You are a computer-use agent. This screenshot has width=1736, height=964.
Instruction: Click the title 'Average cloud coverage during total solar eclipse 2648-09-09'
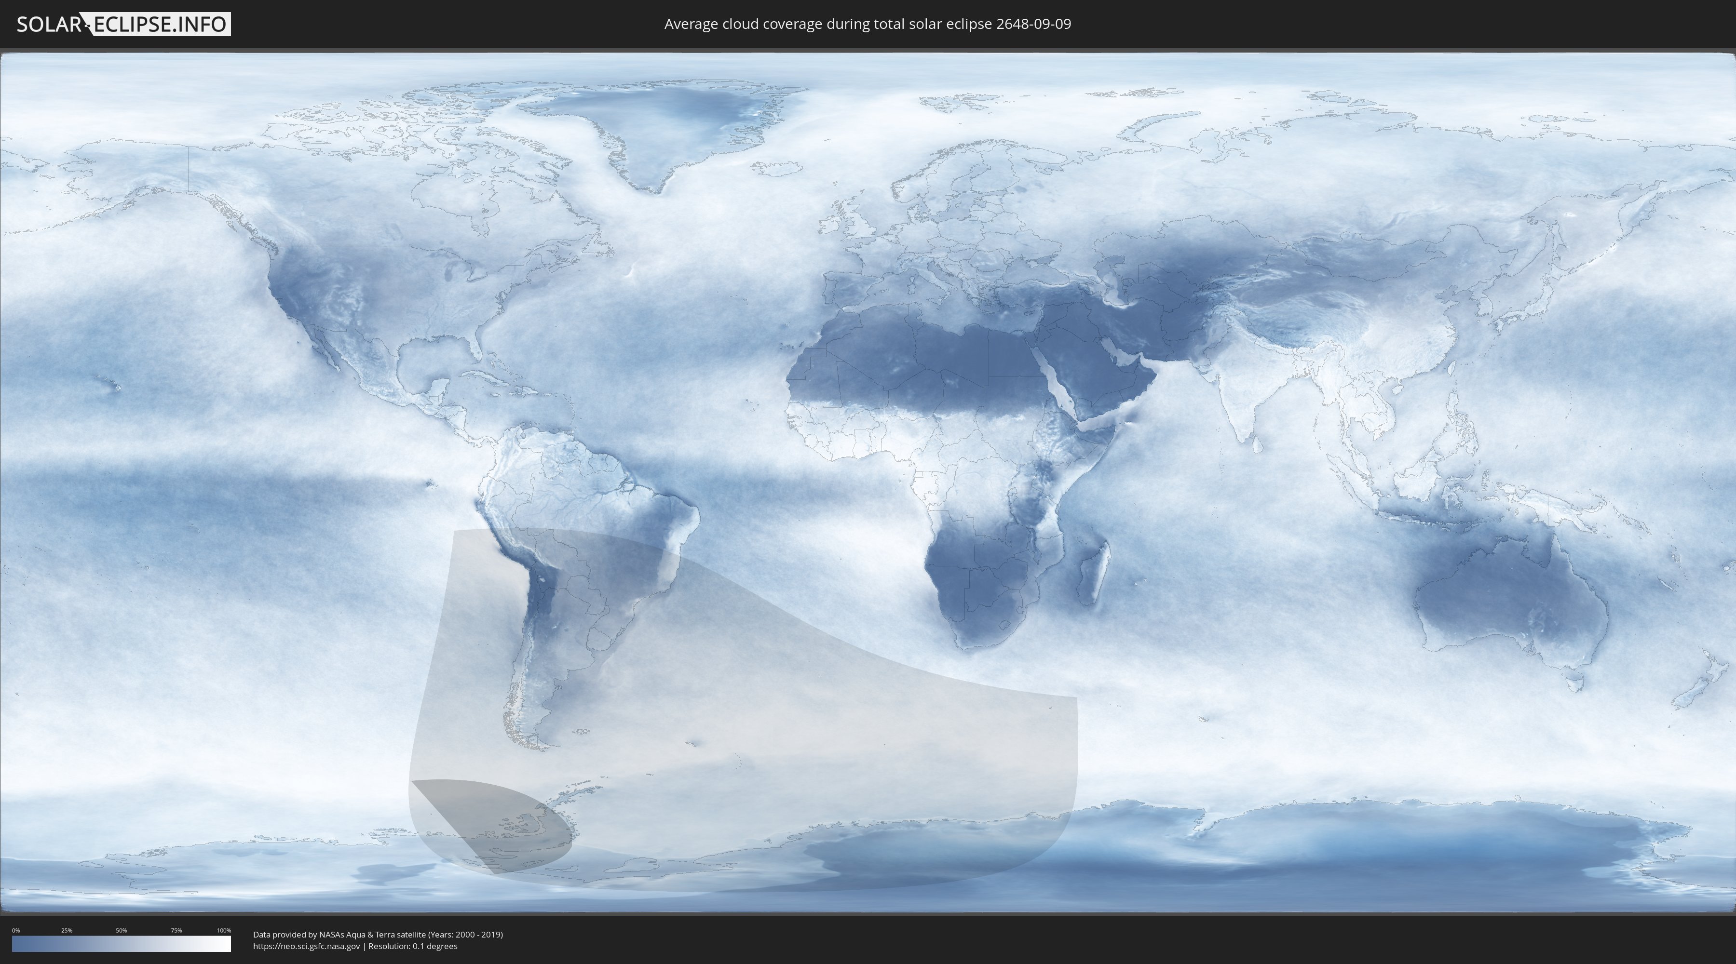click(x=868, y=24)
